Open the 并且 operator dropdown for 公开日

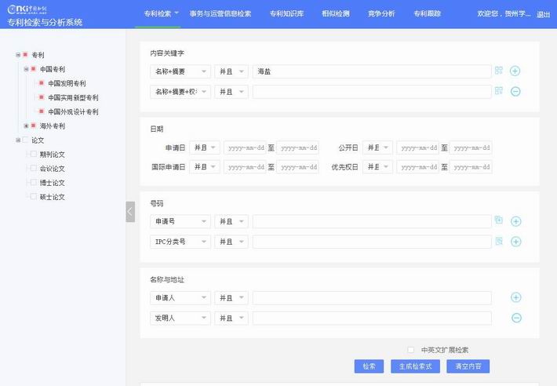tap(377, 147)
